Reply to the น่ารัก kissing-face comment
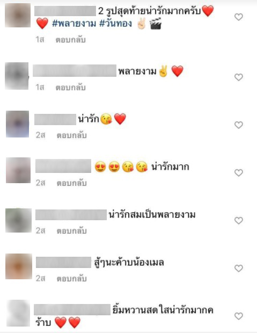This screenshot has width=257, height=333. 71,135
